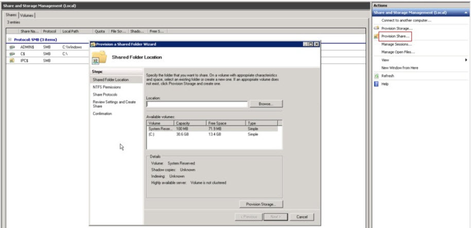Sort by the Capacity column header

(x=190, y=123)
